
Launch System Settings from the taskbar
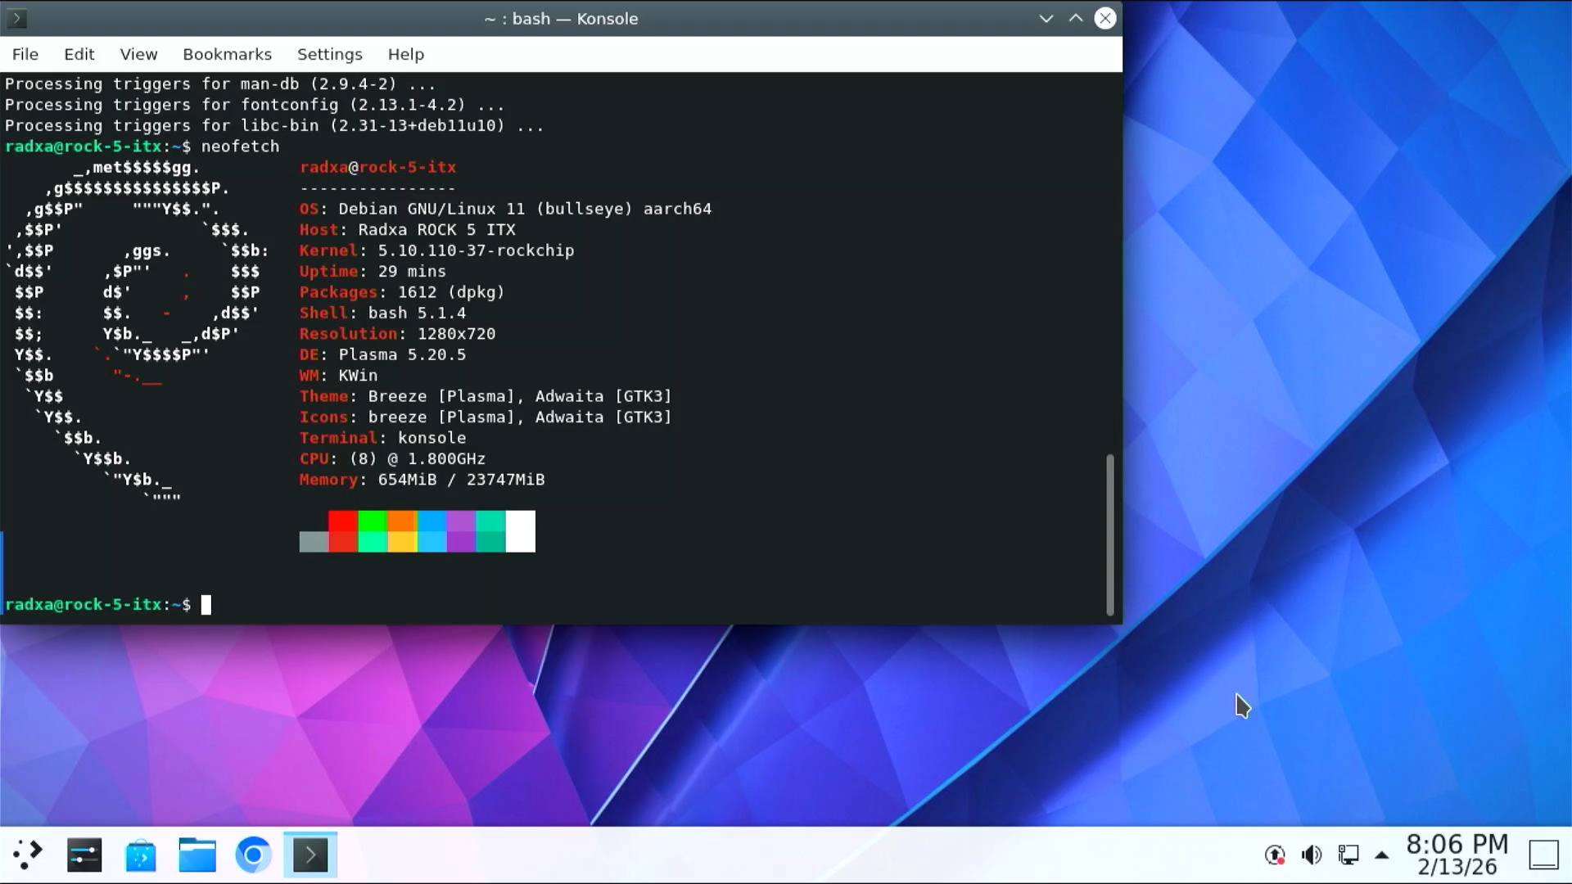click(84, 855)
